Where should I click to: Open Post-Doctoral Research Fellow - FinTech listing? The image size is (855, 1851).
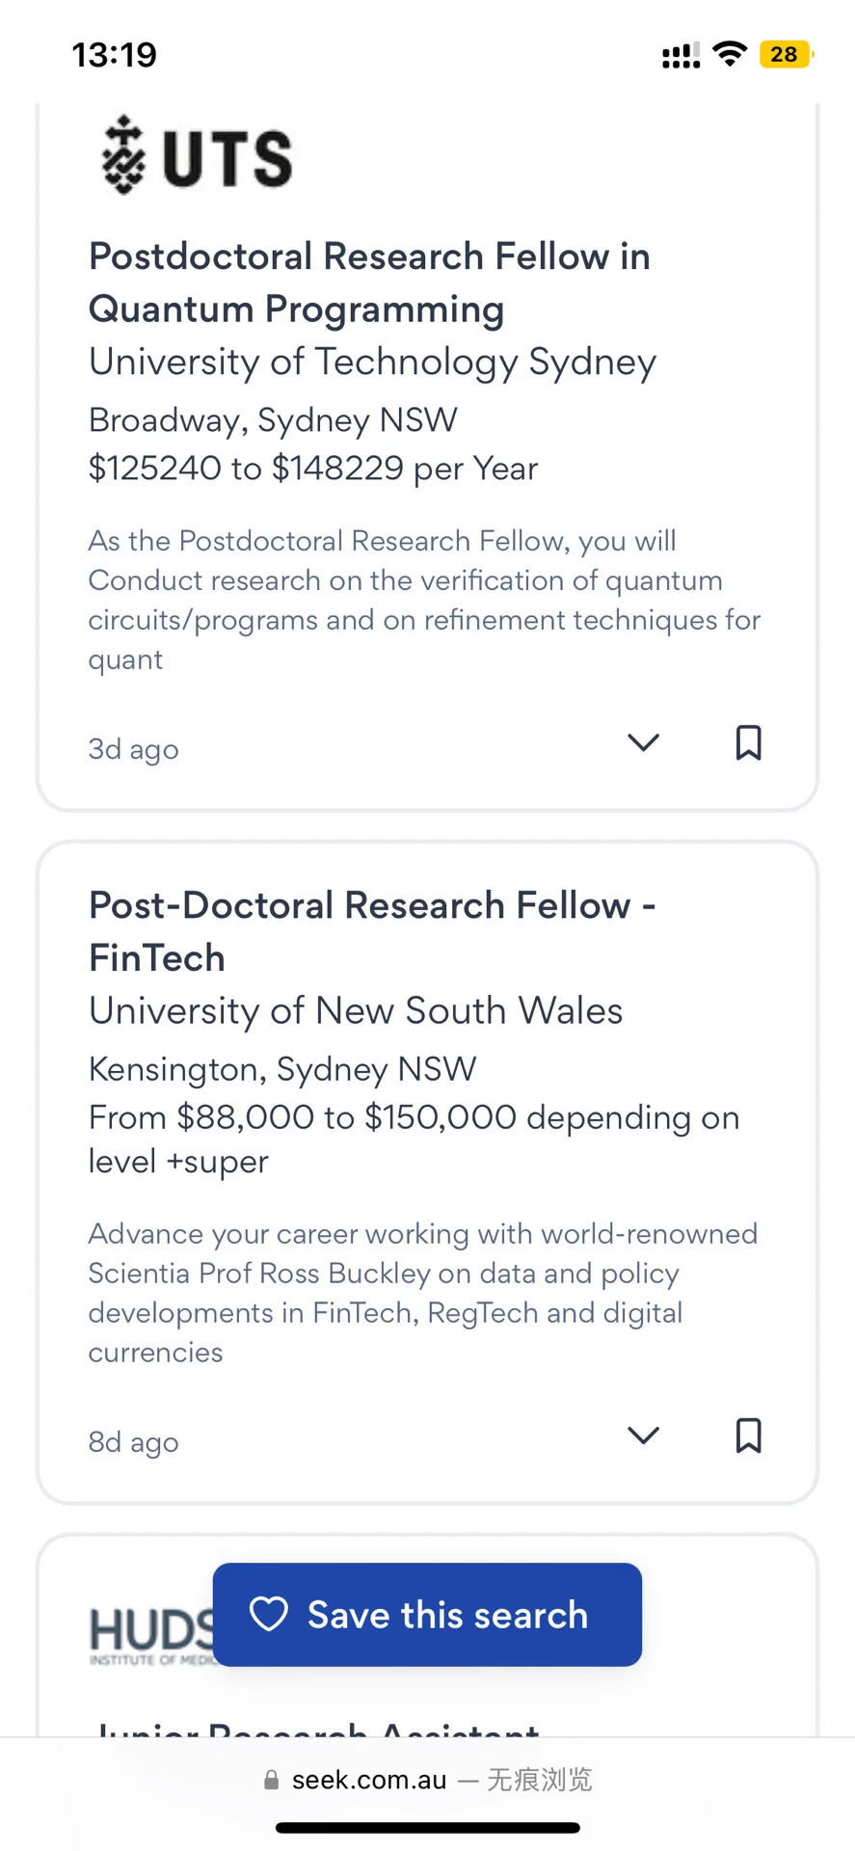[372, 931]
